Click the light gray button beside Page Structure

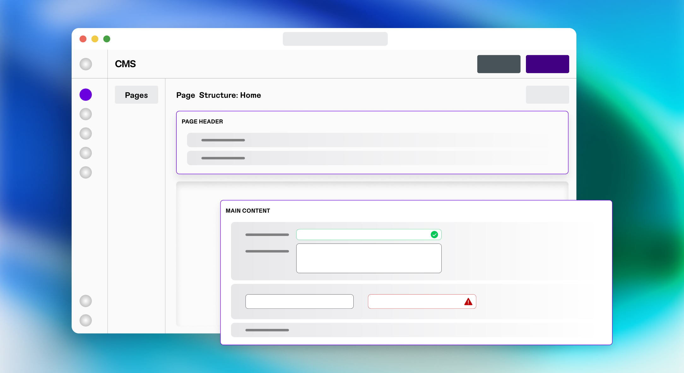pyautogui.click(x=547, y=95)
